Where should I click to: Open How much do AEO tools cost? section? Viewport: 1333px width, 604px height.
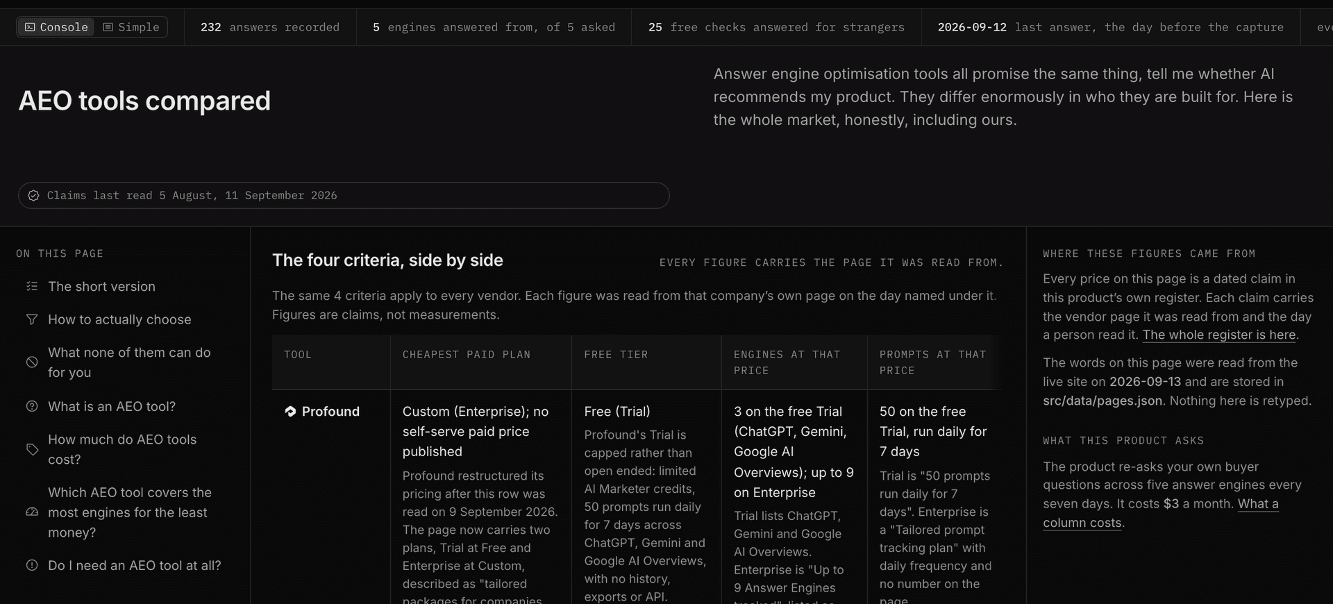pyautogui.click(x=122, y=449)
